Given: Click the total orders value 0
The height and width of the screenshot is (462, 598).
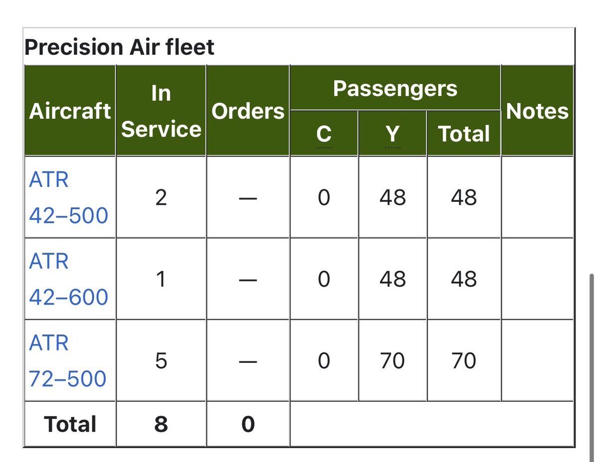Looking at the screenshot, I should click(248, 424).
